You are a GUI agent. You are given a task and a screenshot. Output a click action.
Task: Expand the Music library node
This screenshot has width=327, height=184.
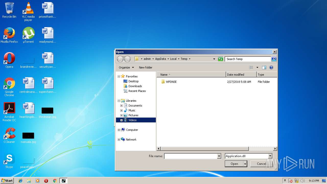(122, 110)
